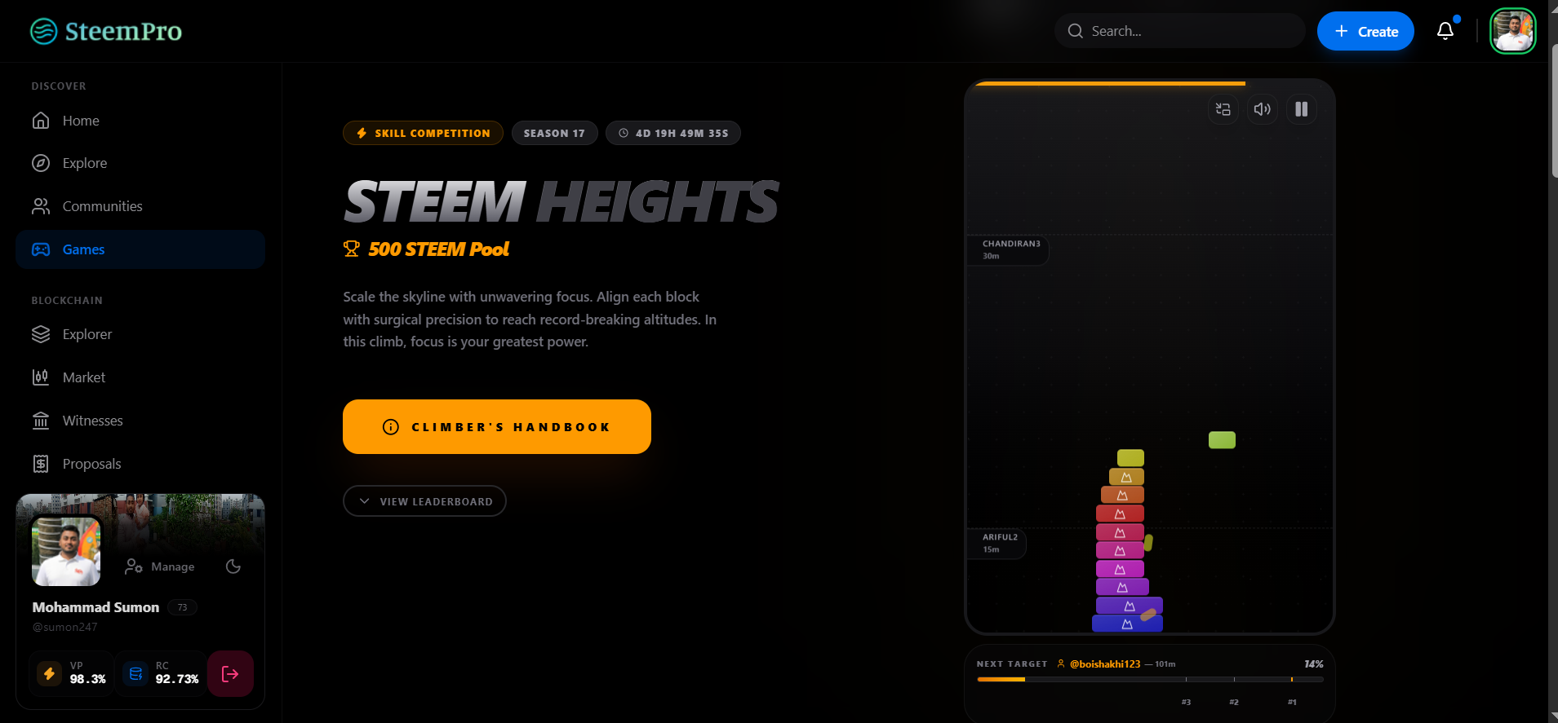Viewport: 1558px width, 723px height.
Task: Click the Mohammad Sumon name
Action: pos(95,607)
